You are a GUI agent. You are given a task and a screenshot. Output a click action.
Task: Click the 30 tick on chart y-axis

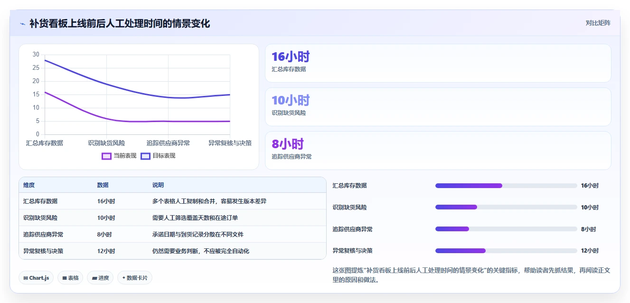(x=36, y=55)
